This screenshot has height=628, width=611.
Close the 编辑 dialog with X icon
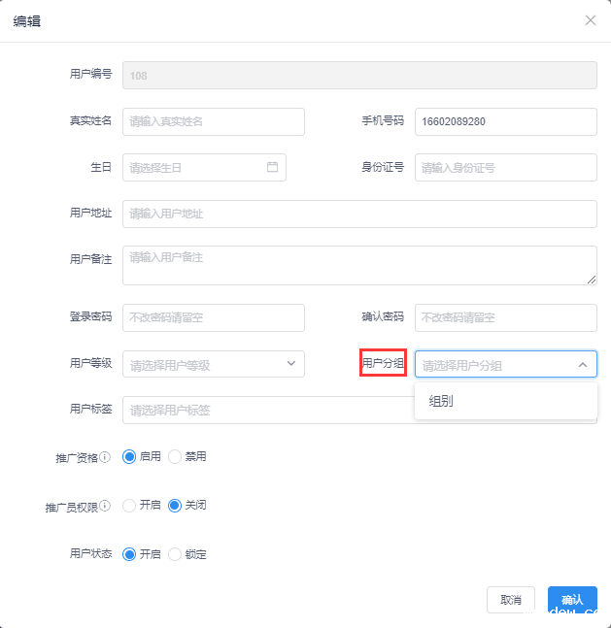pyautogui.click(x=590, y=20)
